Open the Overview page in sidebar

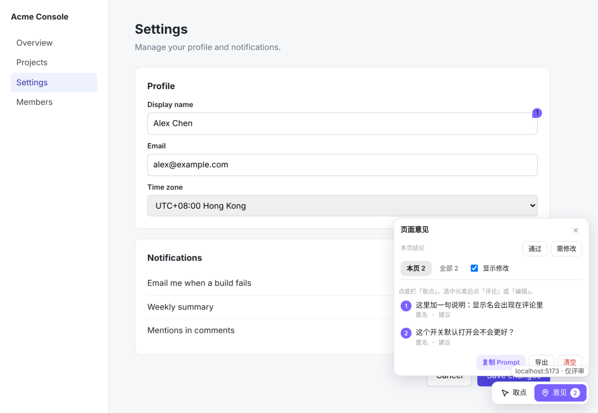54,43
